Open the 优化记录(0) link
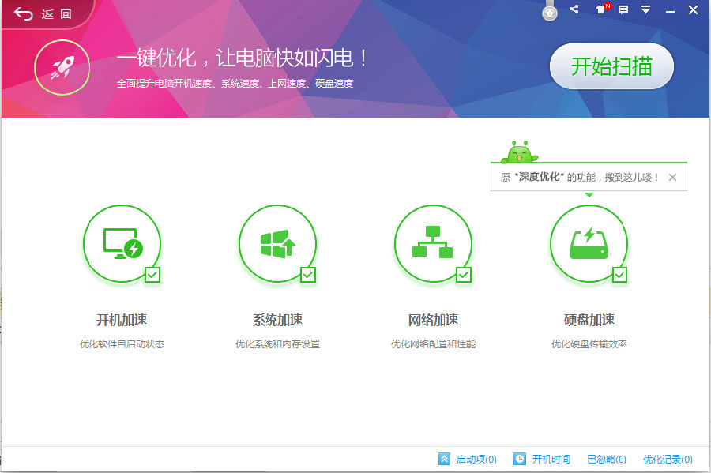The height and width of the screenshot is (473, 711). coord(668,460)
